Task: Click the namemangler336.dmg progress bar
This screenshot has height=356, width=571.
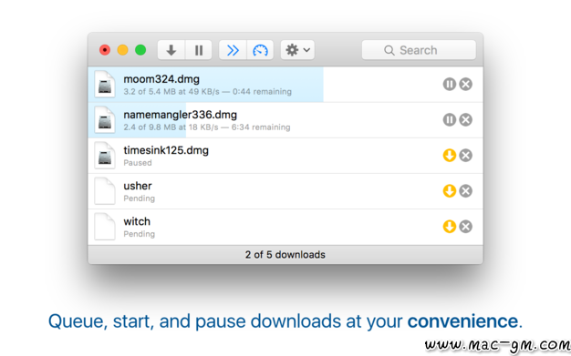Action: pos(137,120)
